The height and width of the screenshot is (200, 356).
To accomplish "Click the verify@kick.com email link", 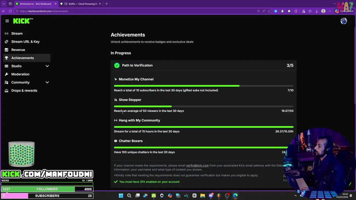I will (x=197, y=166).
